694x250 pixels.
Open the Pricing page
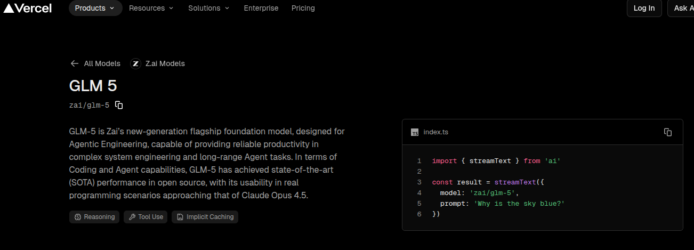(x=303, y=8)
